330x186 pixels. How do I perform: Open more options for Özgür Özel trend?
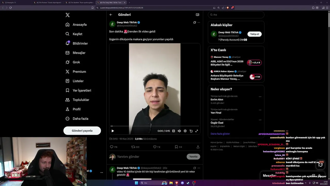point(260,120)
